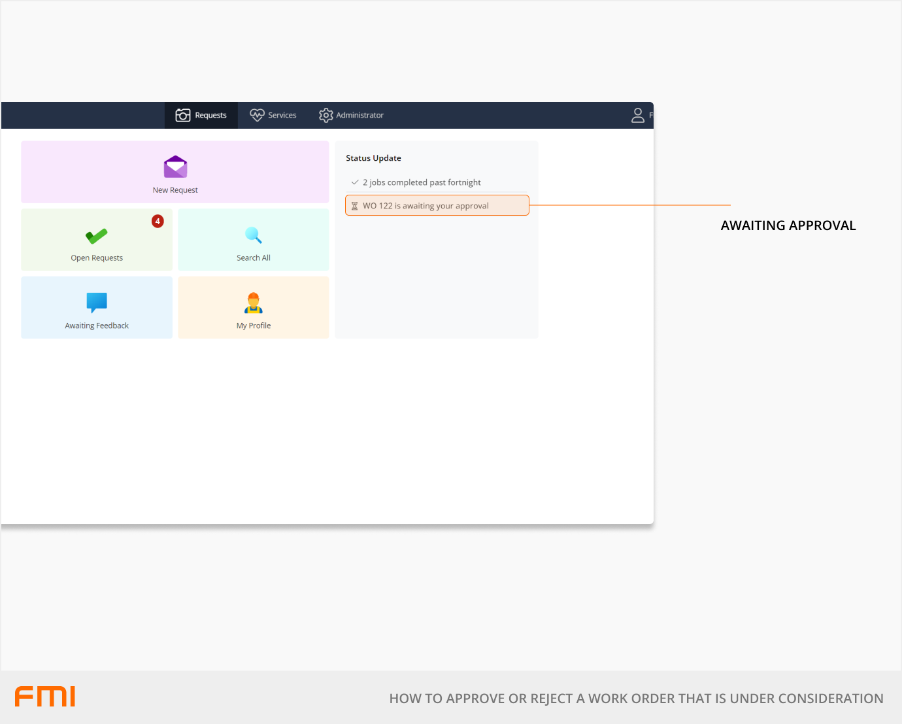Switch to the Requests tab
The width and height of the screenshot is (902, 724).
coord(201,116)
